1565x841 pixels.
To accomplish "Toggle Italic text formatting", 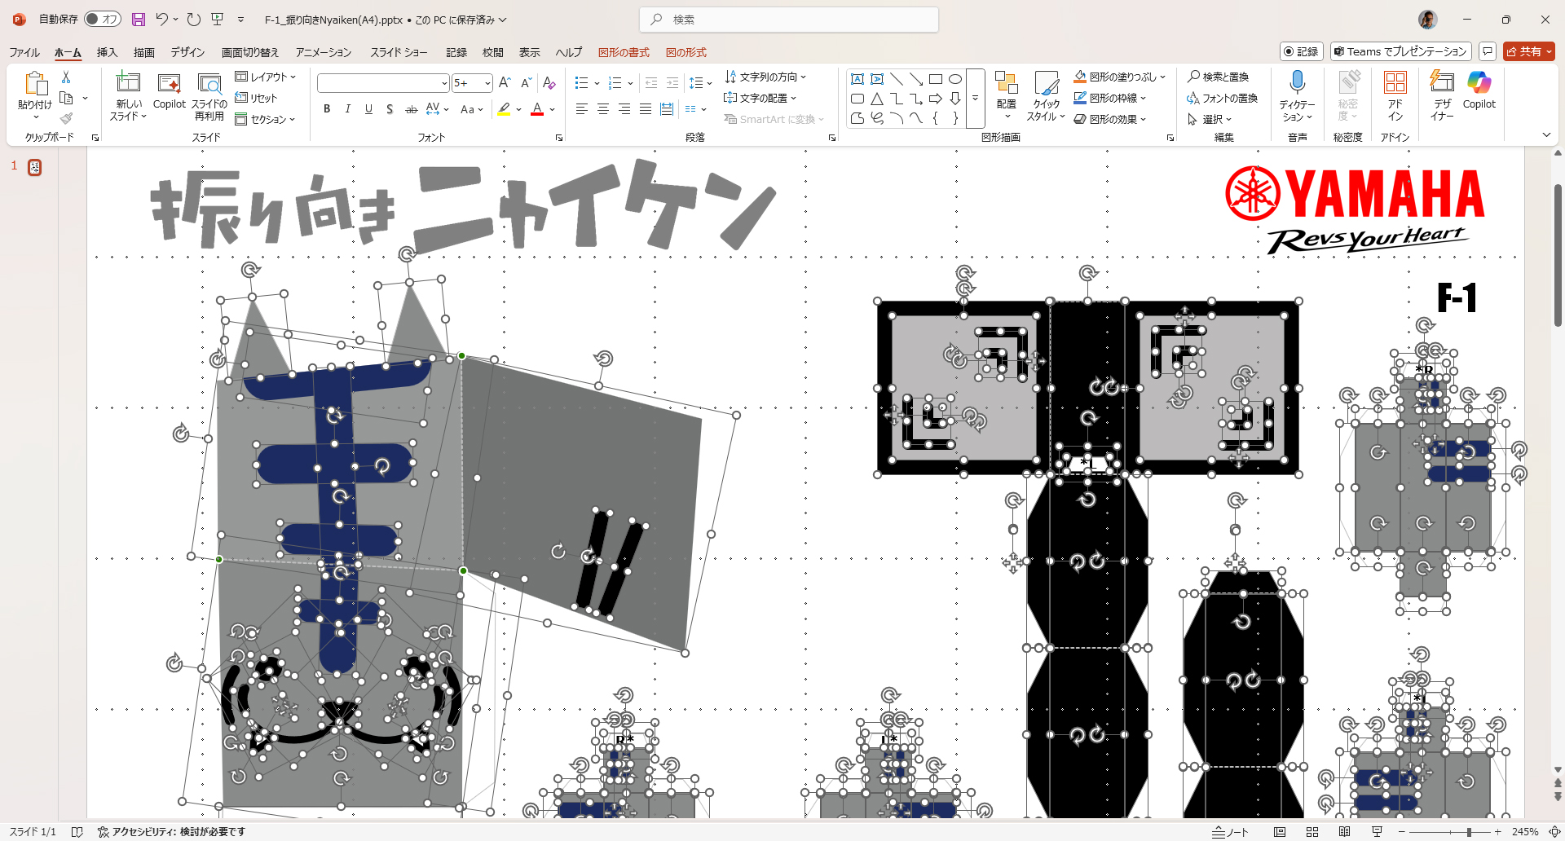I will click(x=348, y=109).
